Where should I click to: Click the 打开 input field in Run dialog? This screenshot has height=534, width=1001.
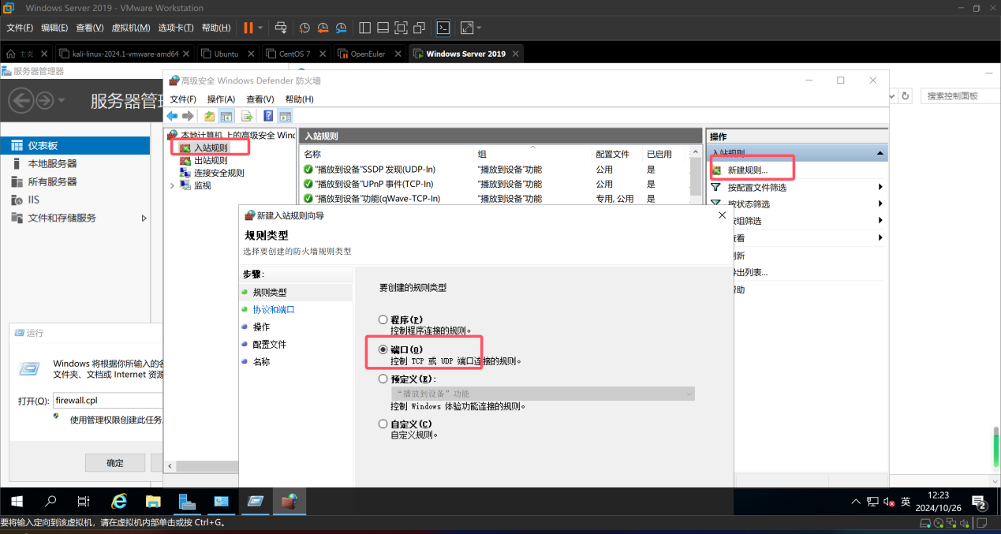point(108,401)
